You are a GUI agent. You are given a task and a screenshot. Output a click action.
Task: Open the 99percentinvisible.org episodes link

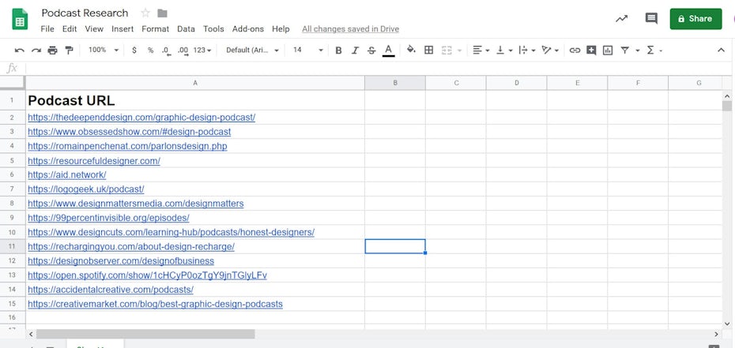coord(108,218)
